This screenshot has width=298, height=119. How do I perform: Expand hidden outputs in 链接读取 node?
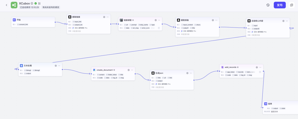coord(159,28)
